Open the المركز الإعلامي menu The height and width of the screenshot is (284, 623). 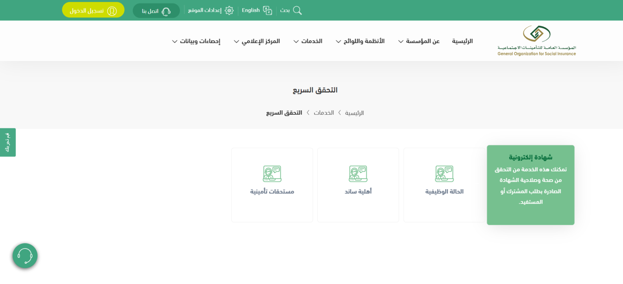pyautogui.click(x=257, y=41)
